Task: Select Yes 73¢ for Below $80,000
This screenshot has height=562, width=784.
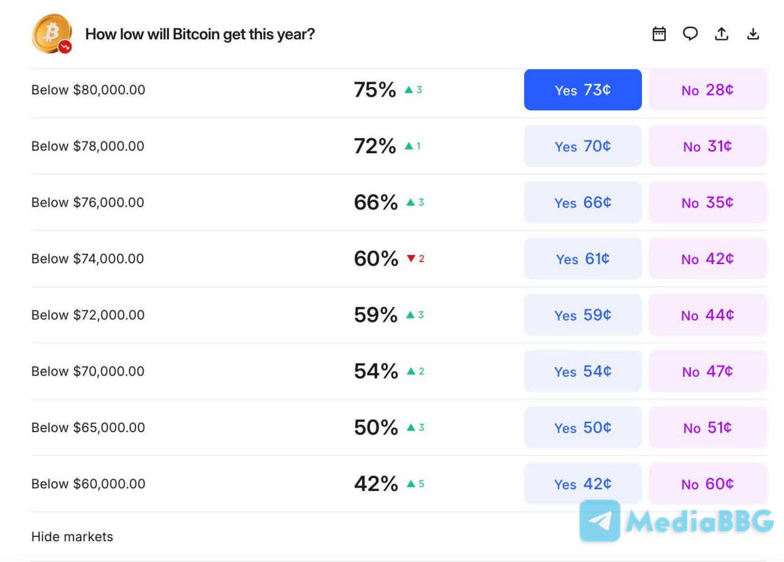Action: (x=582, y=90)
